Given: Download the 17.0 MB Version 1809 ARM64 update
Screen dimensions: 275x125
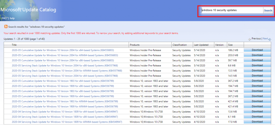Looking at the screenshot, I should click(x=257, y=121).
